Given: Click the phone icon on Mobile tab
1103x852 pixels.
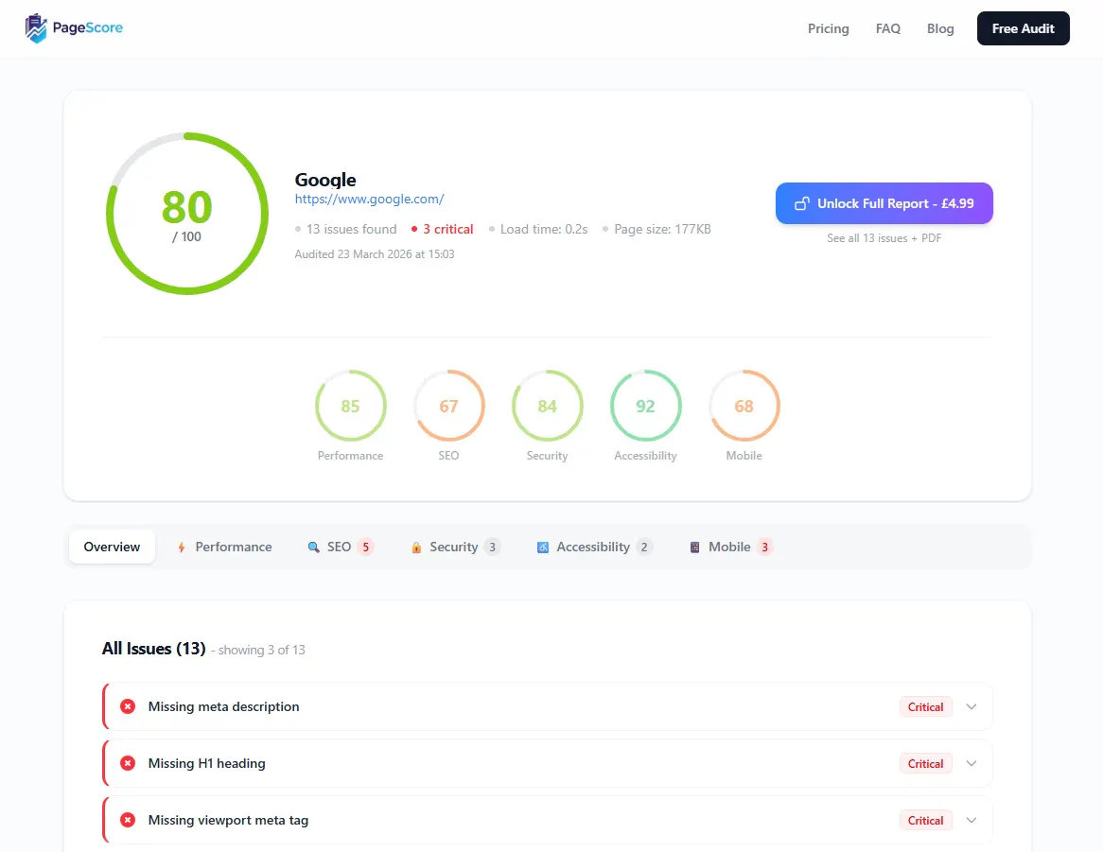Looking at the screenshot, I should tap(694, 547).
